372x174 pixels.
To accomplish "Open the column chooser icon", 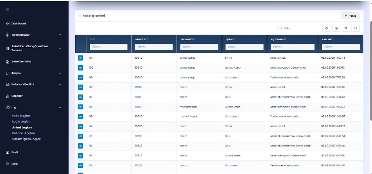I will pyautogui.click(x=346, y=28).
